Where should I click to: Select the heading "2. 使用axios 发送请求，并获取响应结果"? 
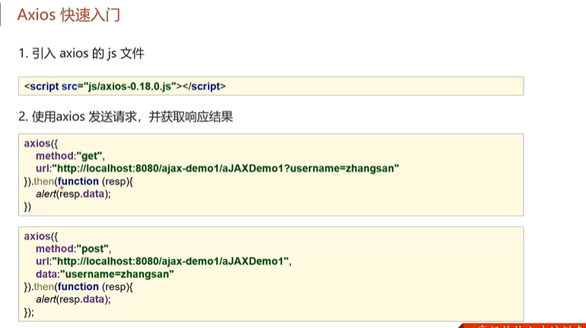(126, 117)
